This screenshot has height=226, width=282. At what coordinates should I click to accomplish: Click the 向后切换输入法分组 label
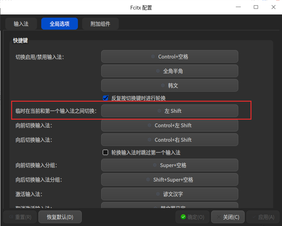pyautogui.click(x=39, y=179)
